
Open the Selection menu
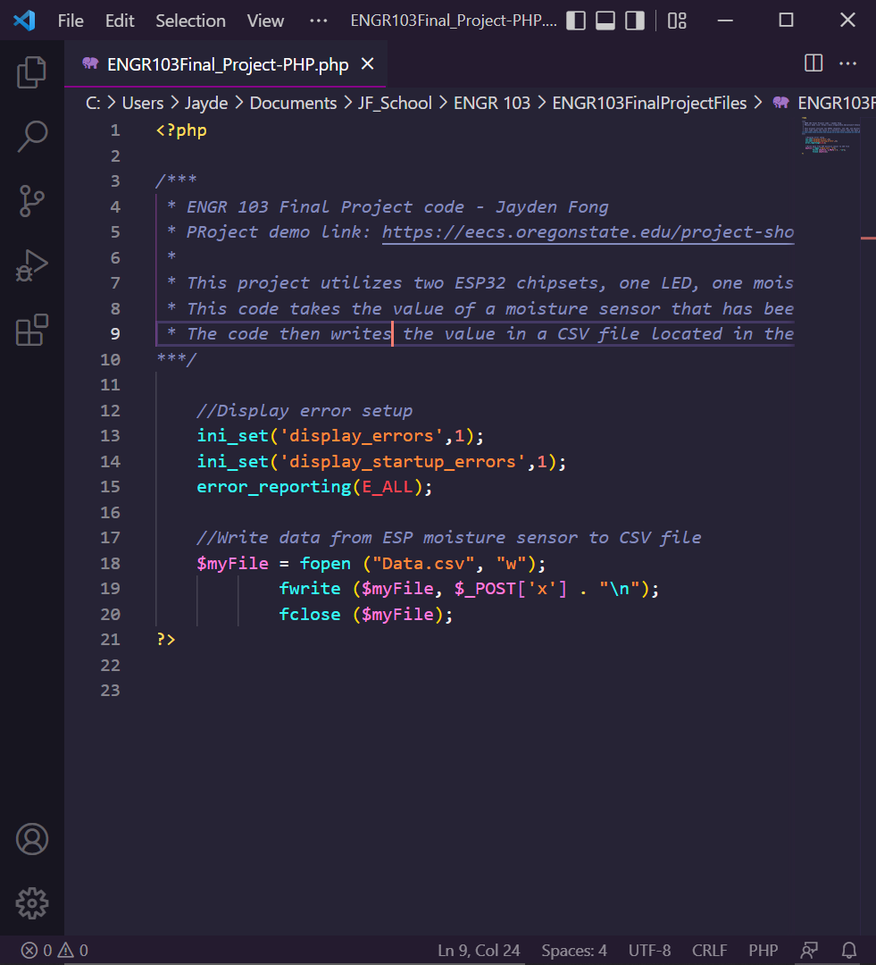click(190, 21)
